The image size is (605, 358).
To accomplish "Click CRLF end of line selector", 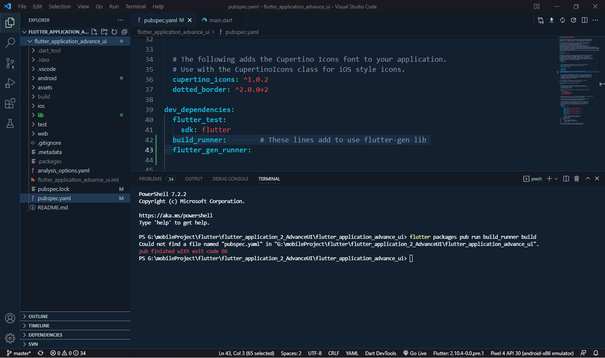I will click(334, 353).
